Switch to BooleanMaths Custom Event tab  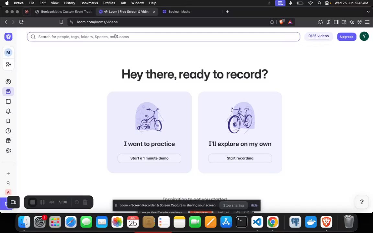64,11
